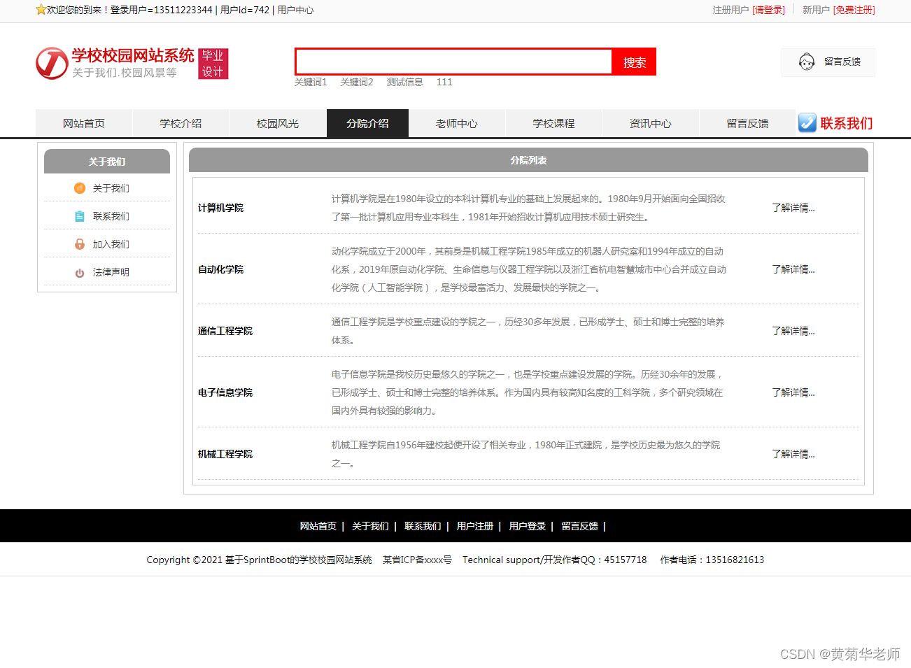The image size is (911, 668).
Task: Click the 111 search suggestion
Action: (x=444, y=82)
